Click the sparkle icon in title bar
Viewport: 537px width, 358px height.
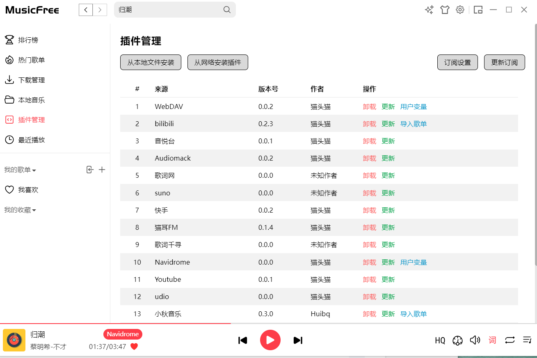click(429, 10)
